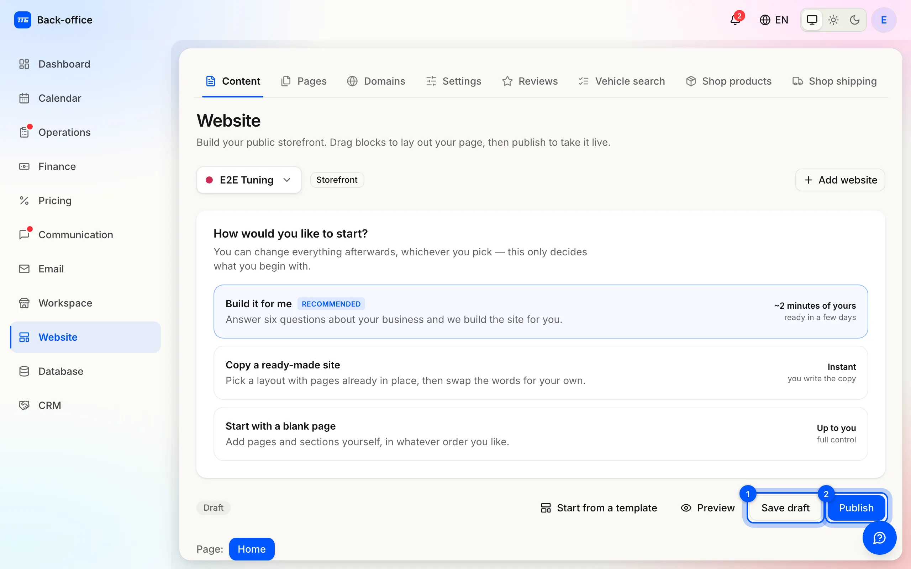Screen dimensions: 911x569
Task: Select the Home page chip
Action: (x=252, y=549)
